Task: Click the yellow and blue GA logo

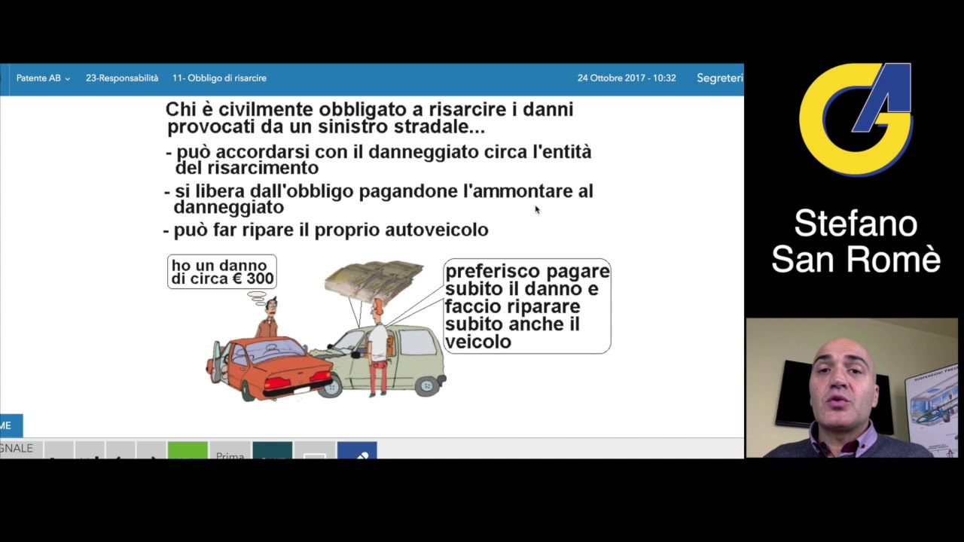Action: [x=856, y=119]
